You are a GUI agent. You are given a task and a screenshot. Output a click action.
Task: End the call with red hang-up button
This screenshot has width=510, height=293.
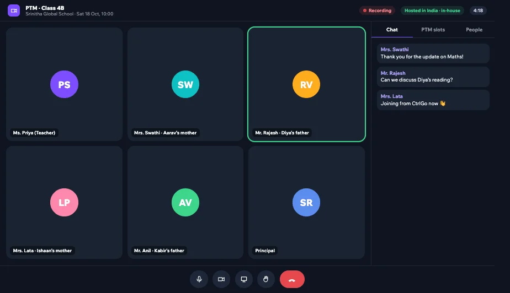(x=292, y=279)
